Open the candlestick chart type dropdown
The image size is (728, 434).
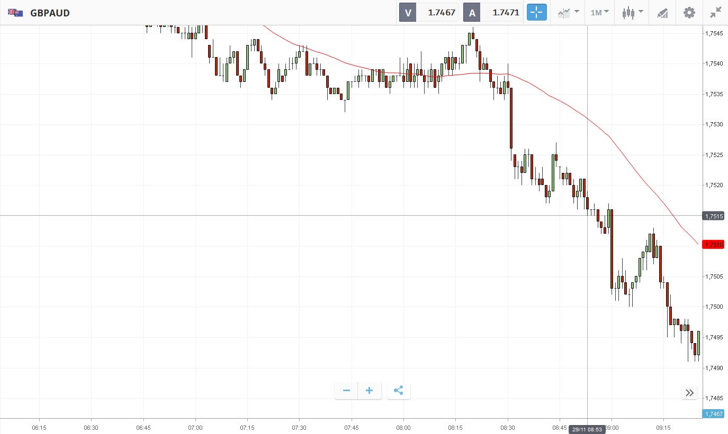[x=632, y=12]
